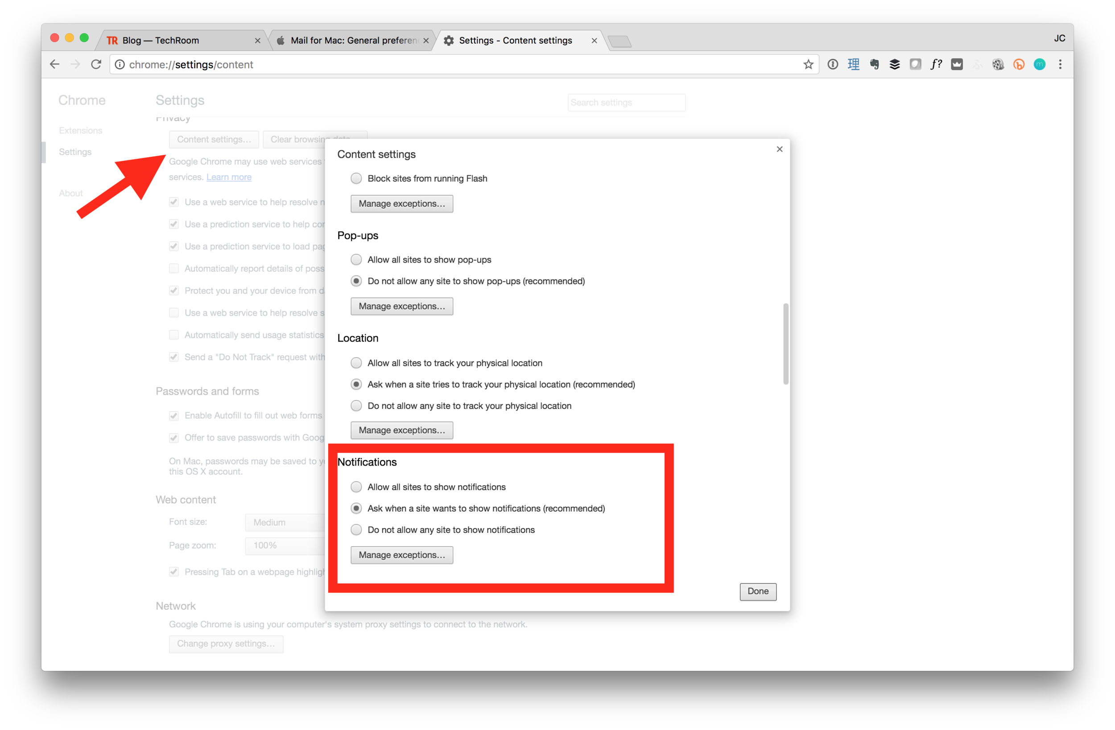
Task: Open the 'f?' font finder extension
Action: pyautogui.click(x=936, y=64)
